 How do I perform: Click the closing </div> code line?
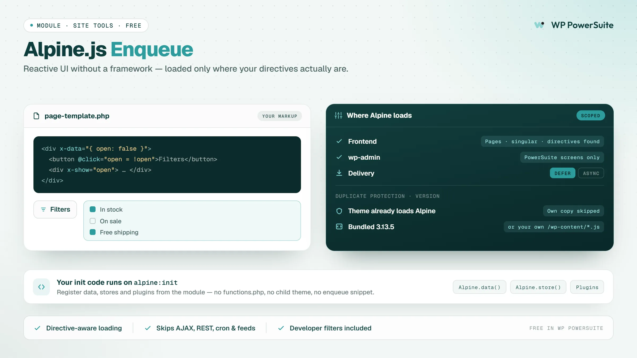tap(52, 180)
